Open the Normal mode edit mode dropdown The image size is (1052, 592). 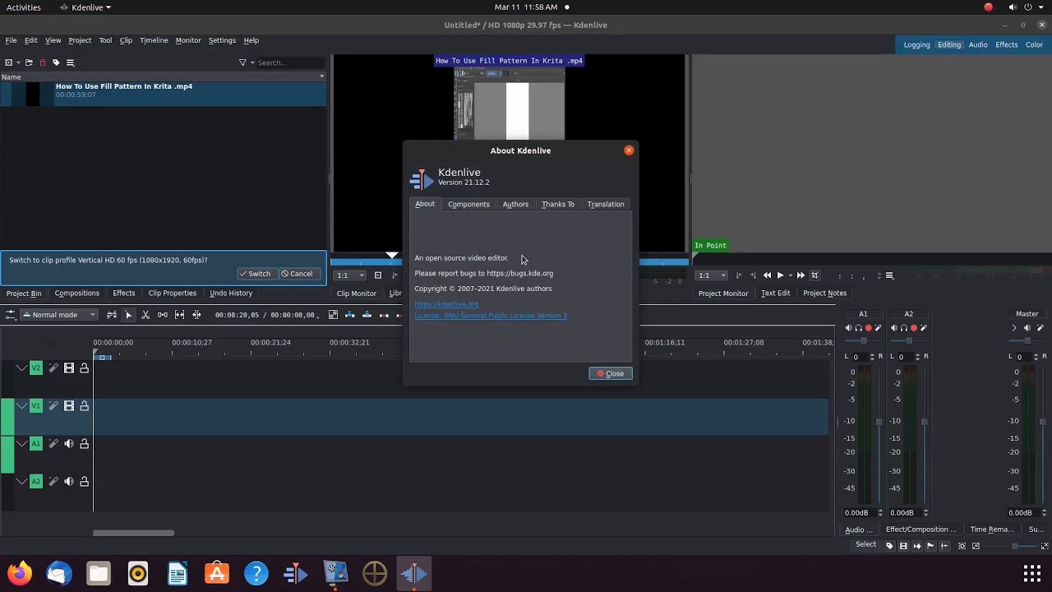tap(59, 315)
